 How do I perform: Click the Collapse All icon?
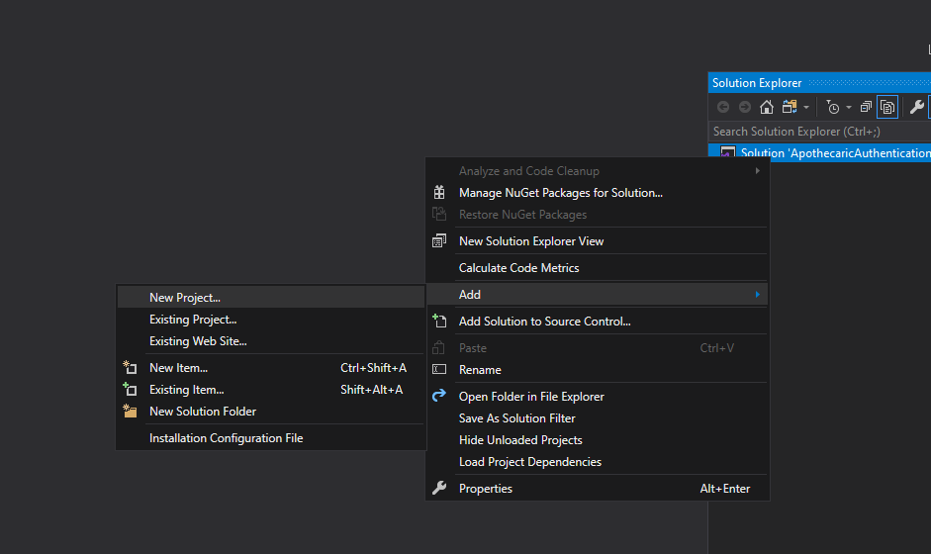866,107
